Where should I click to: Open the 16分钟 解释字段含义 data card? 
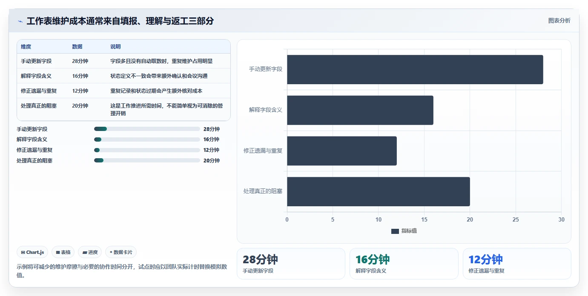pos(404,264)
